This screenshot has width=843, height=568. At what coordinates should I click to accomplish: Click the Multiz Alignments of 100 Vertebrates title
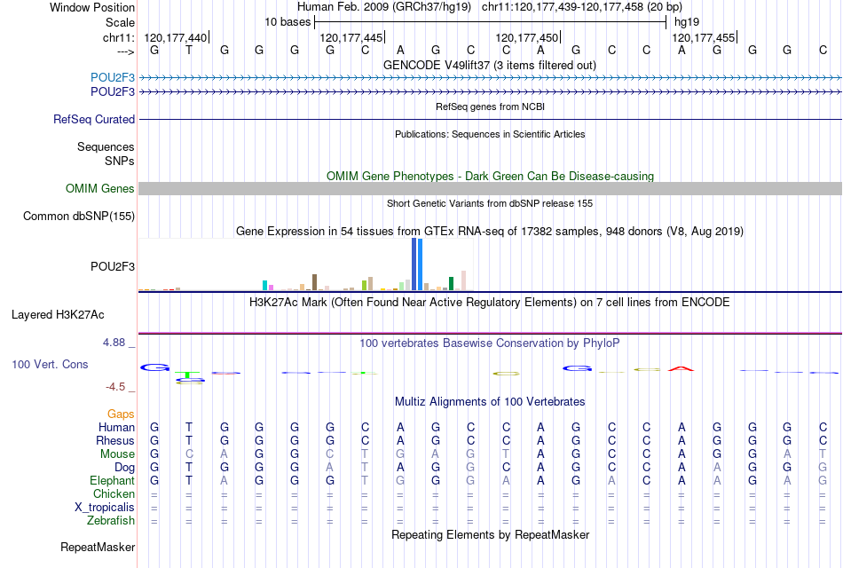click(491, 402)
